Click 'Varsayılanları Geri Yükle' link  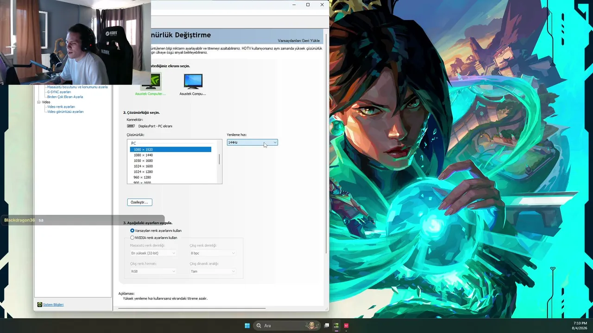[x=299, y=41]
